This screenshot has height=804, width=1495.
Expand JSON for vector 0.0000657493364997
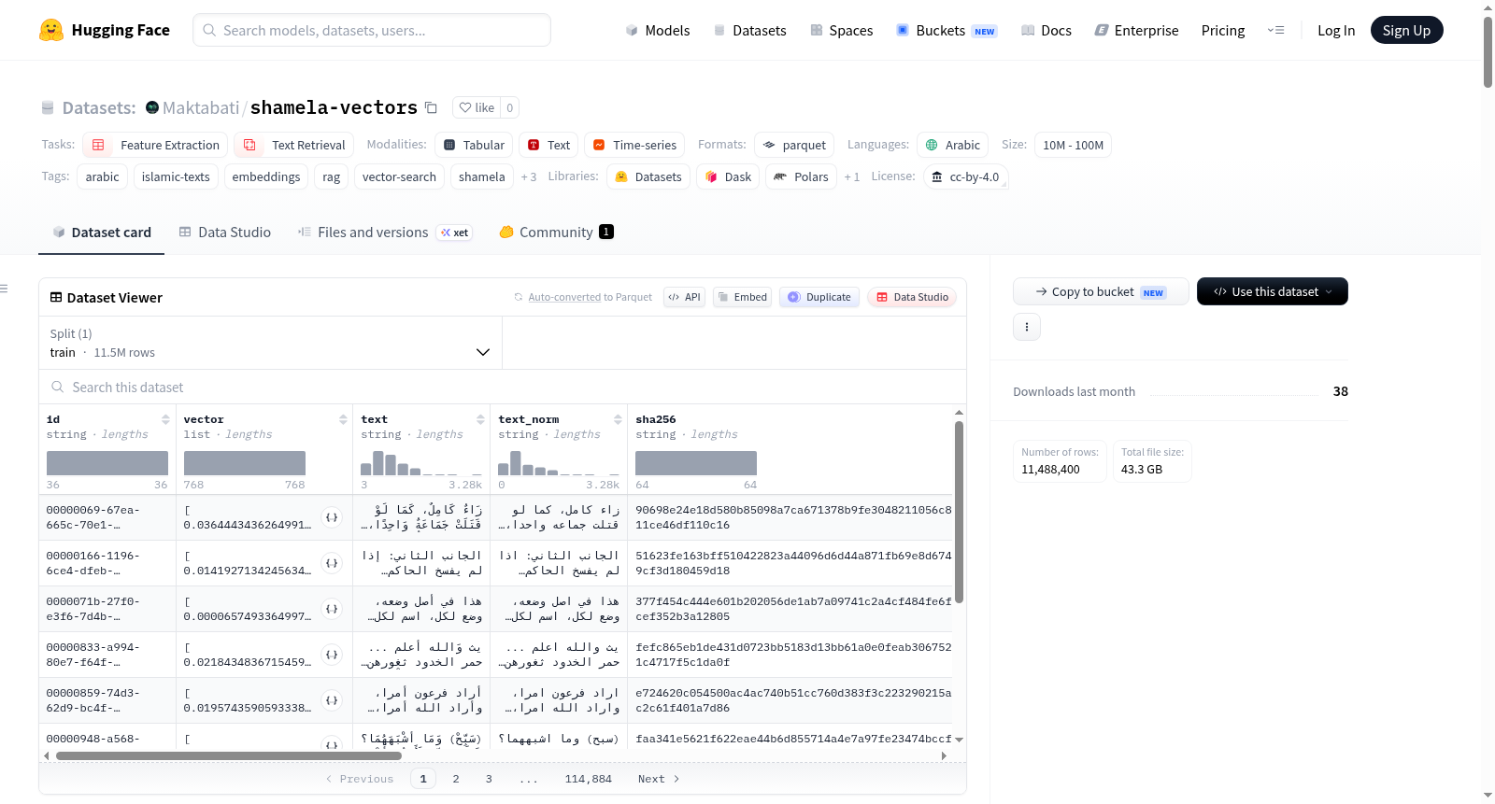tap(332, 609)
